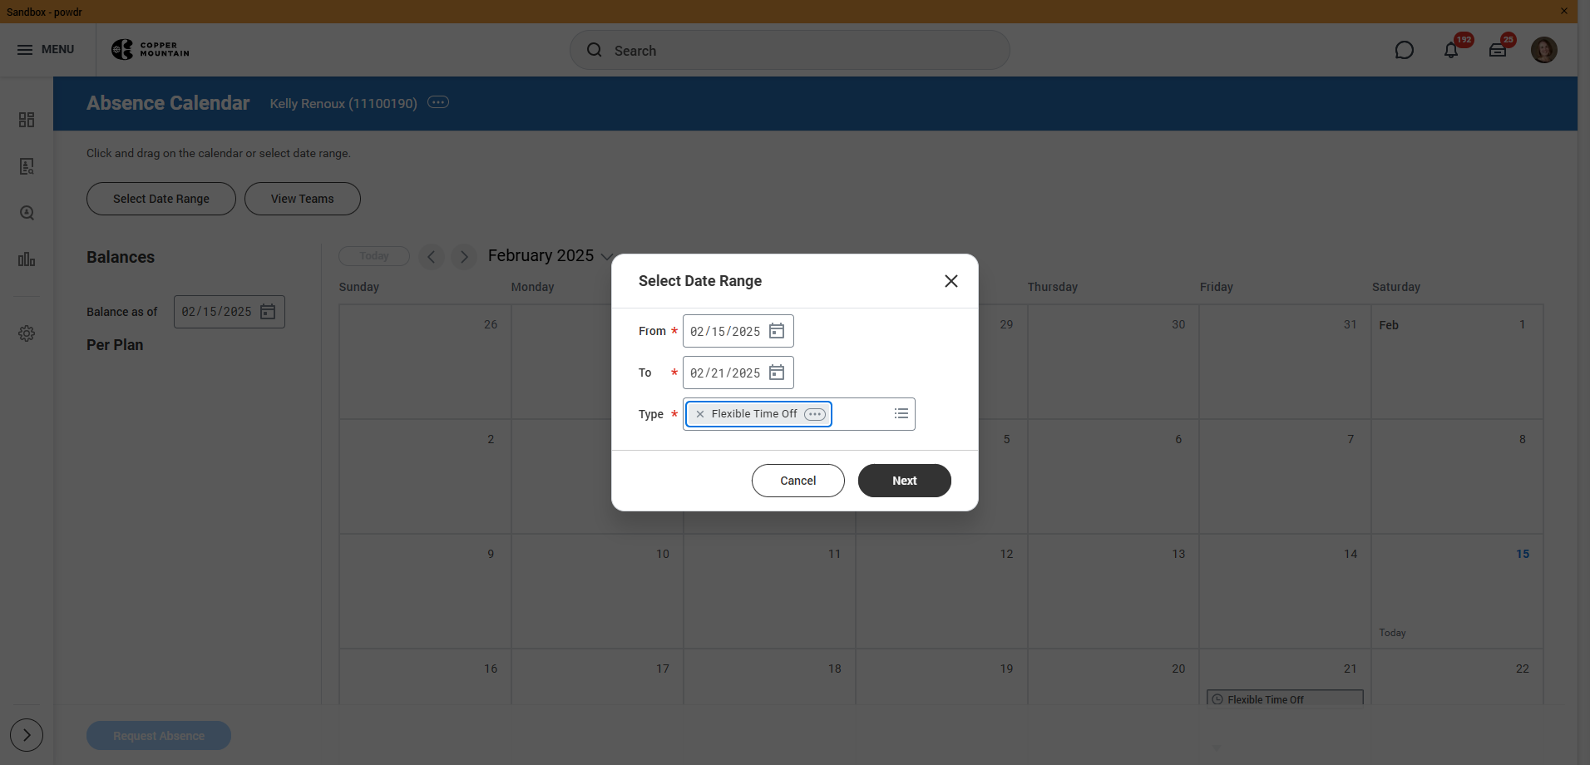Screen dimensions: 1590x765
Task: Click the View Teams button
Action: (x=303, y=199)
